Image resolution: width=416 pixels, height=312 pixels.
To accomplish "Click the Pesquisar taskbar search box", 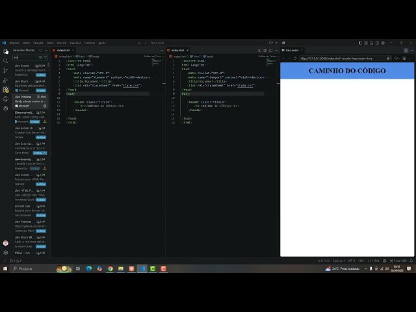I will click(x=34, y=268).
